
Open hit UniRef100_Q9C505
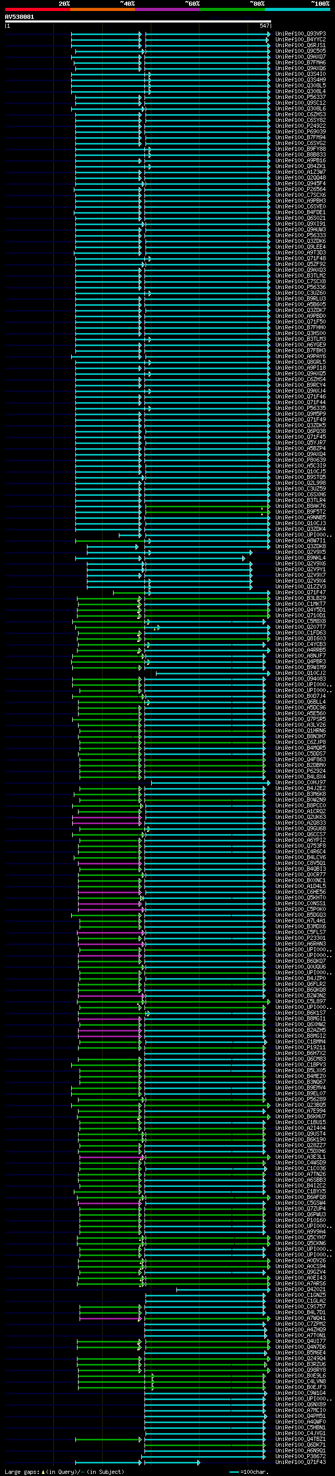click(300, 51)
